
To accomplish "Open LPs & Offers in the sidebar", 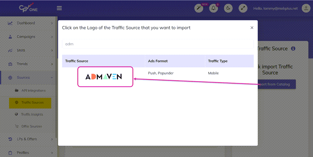I will coord(27,139).
